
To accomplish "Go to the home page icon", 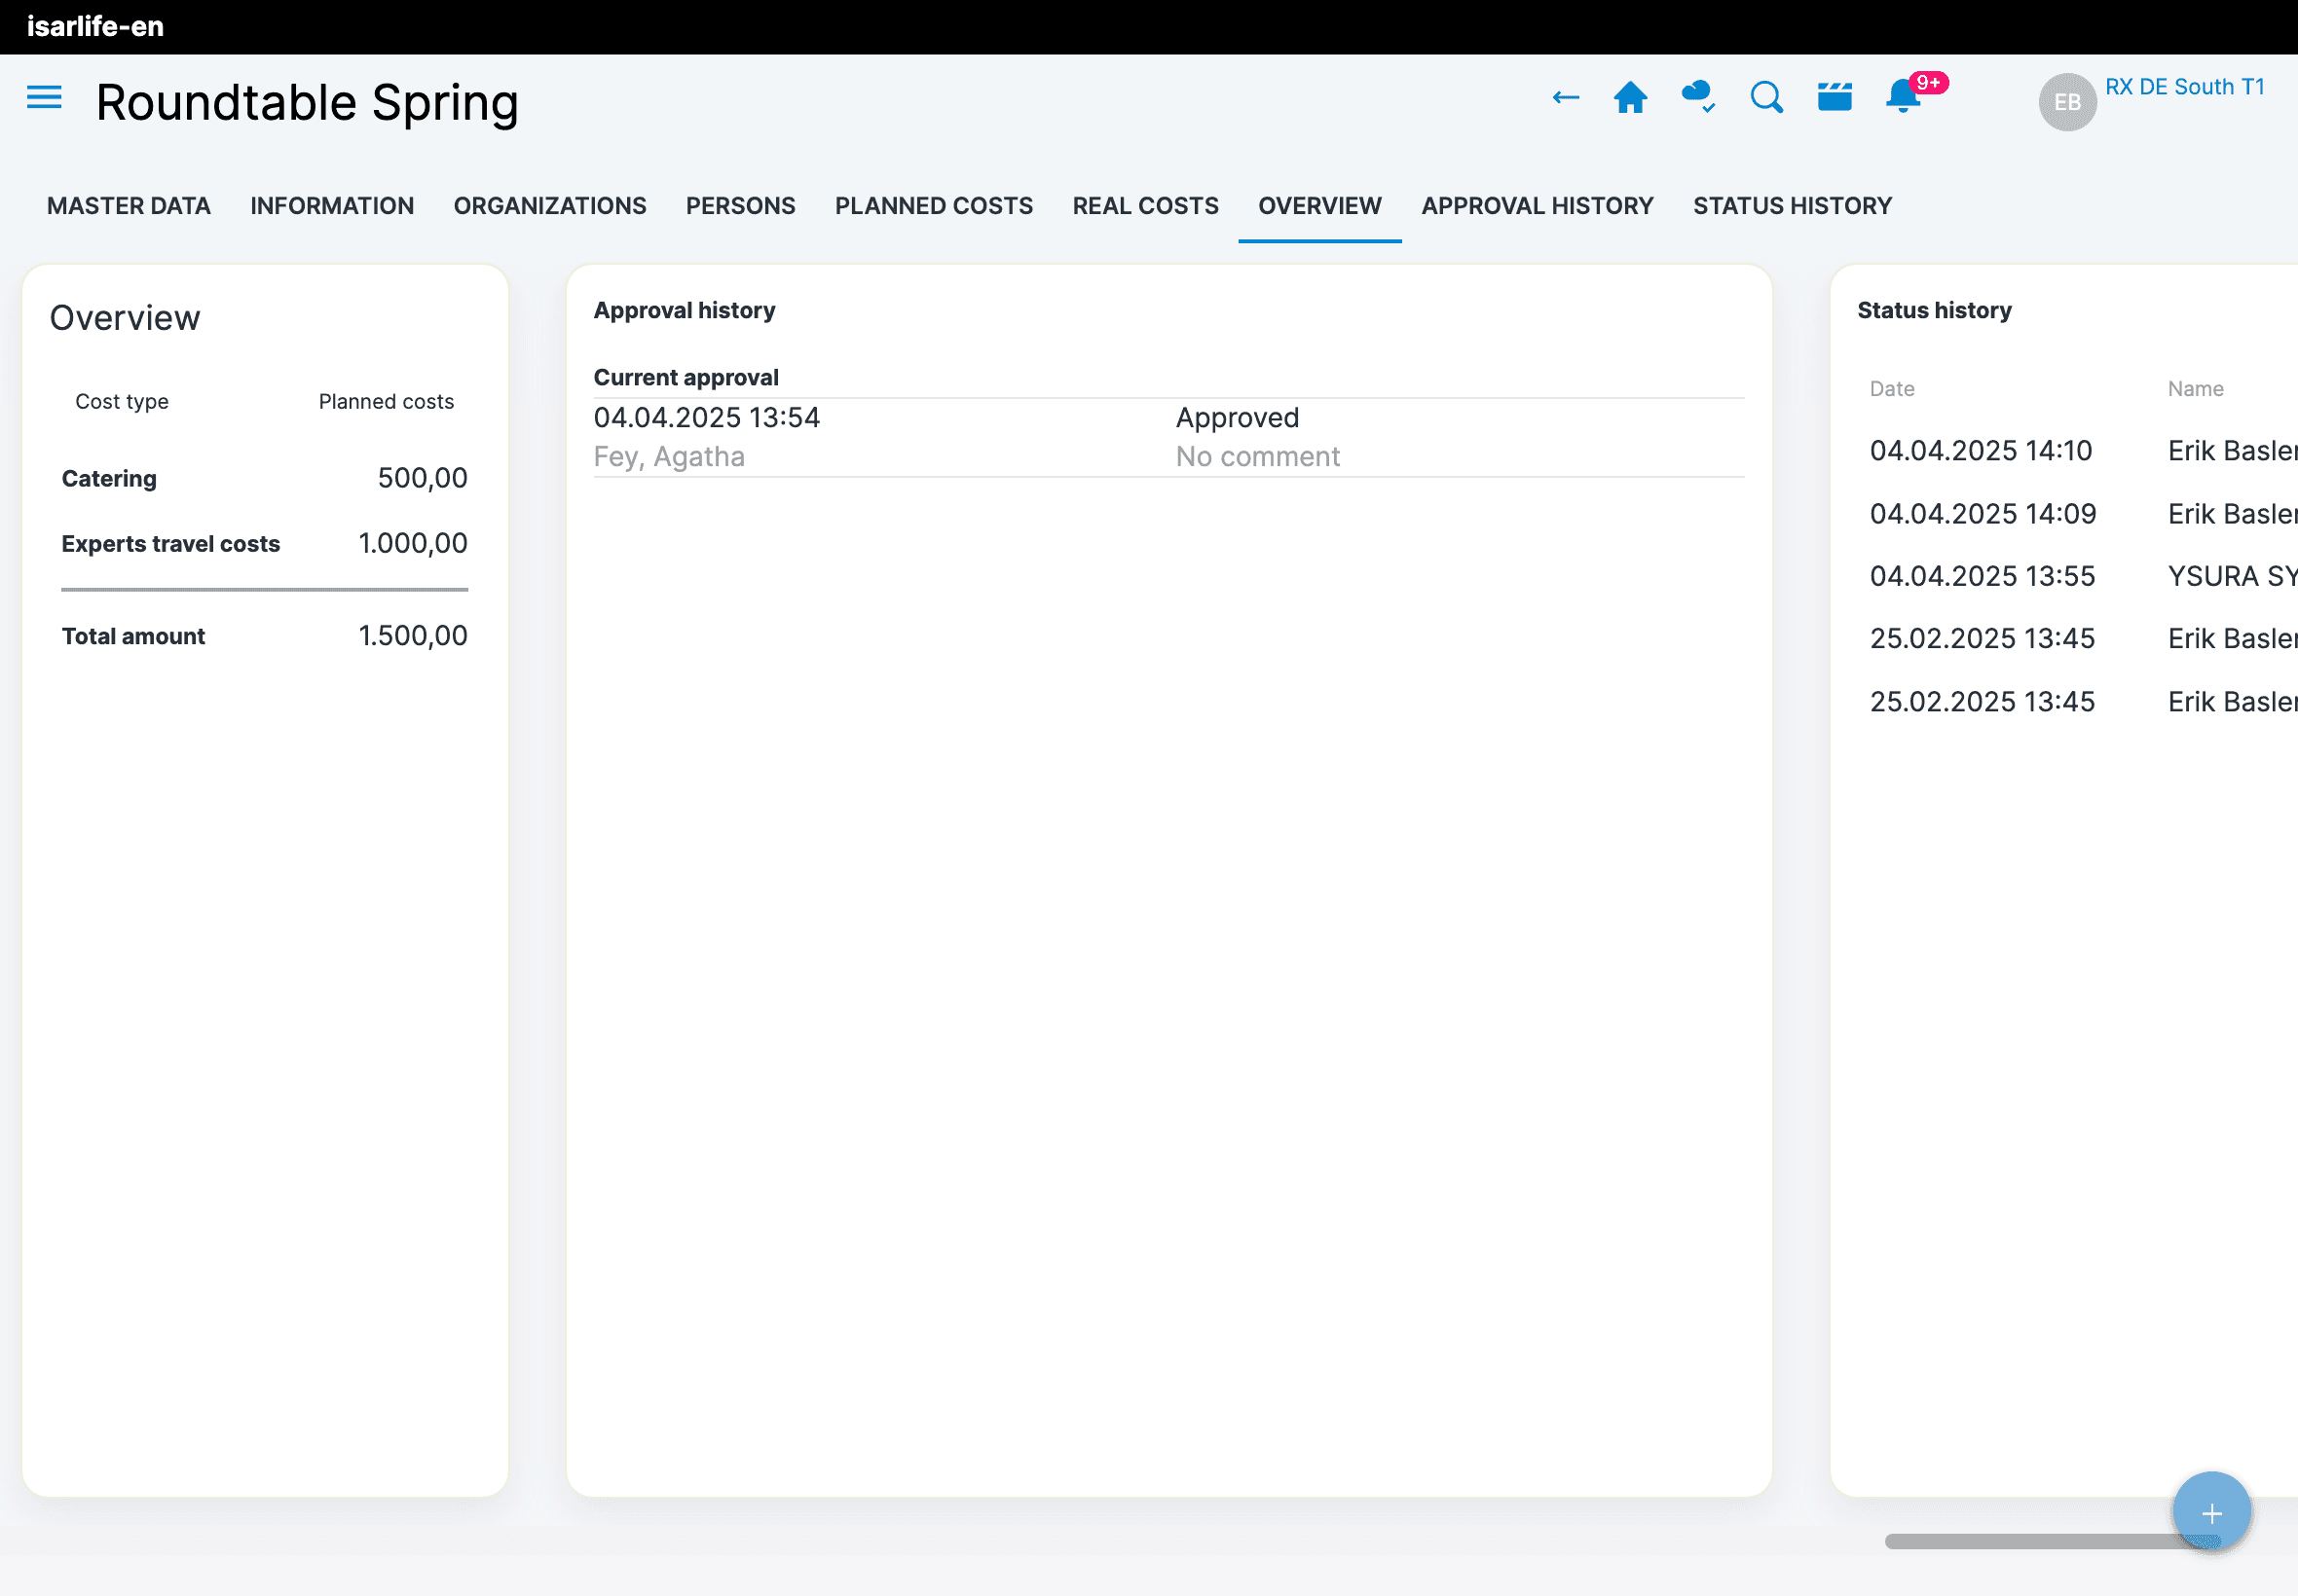I will coord(1630,98).
